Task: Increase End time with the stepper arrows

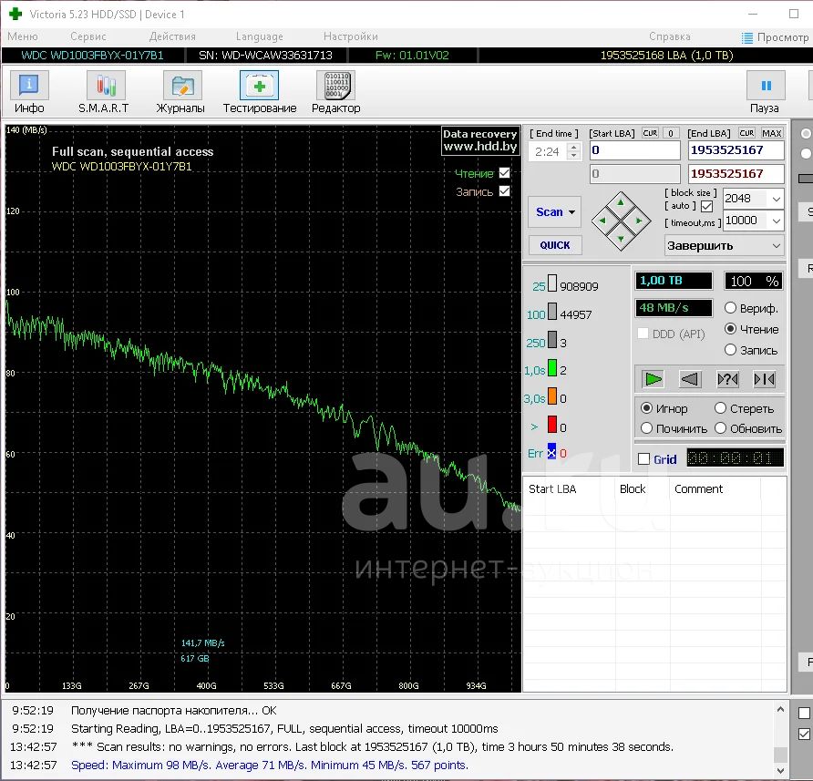Action: tap(573, 148)
